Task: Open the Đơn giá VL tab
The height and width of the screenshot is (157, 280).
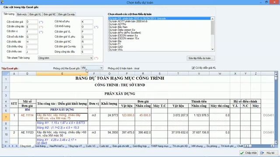Action: [35, 14]
